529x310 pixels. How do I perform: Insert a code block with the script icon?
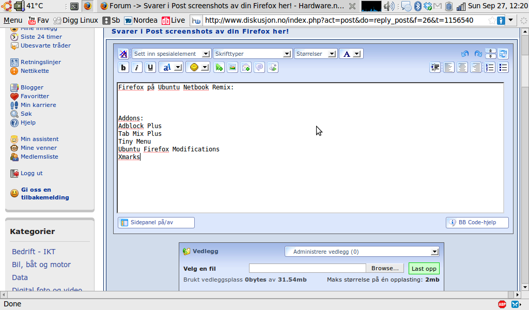pyautogui.click(x=273, y=68)
